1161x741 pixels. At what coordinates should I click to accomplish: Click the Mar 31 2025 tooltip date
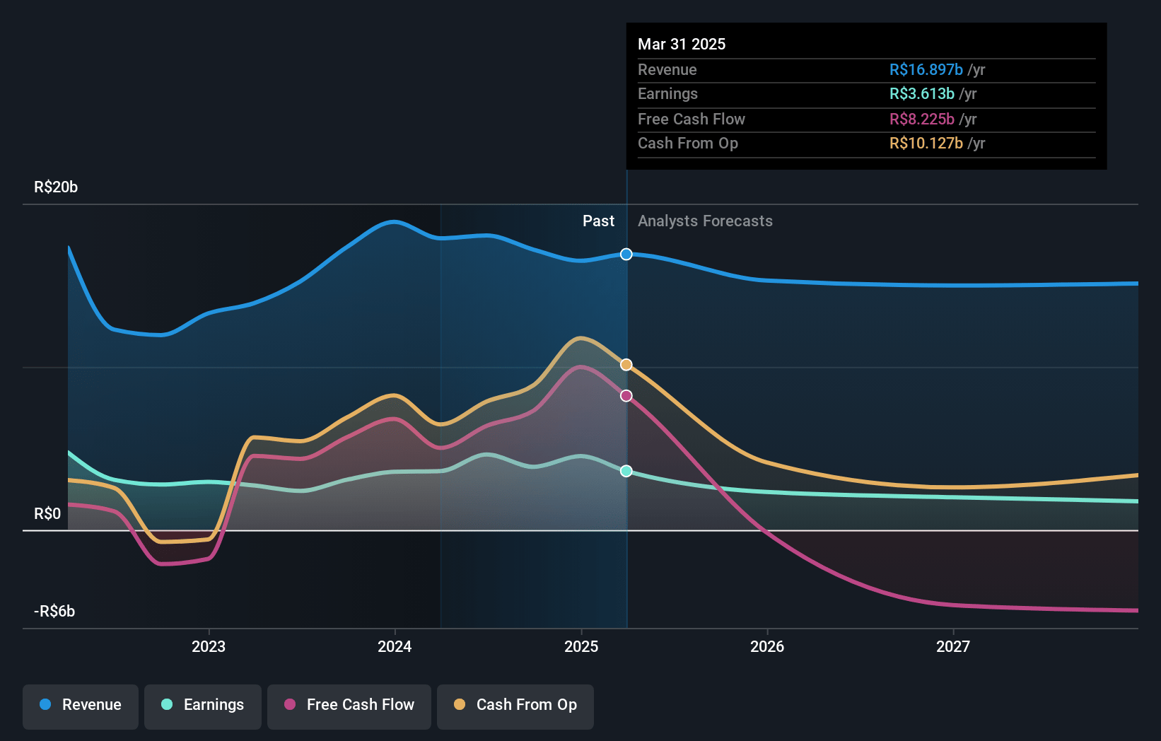(682, 44)
